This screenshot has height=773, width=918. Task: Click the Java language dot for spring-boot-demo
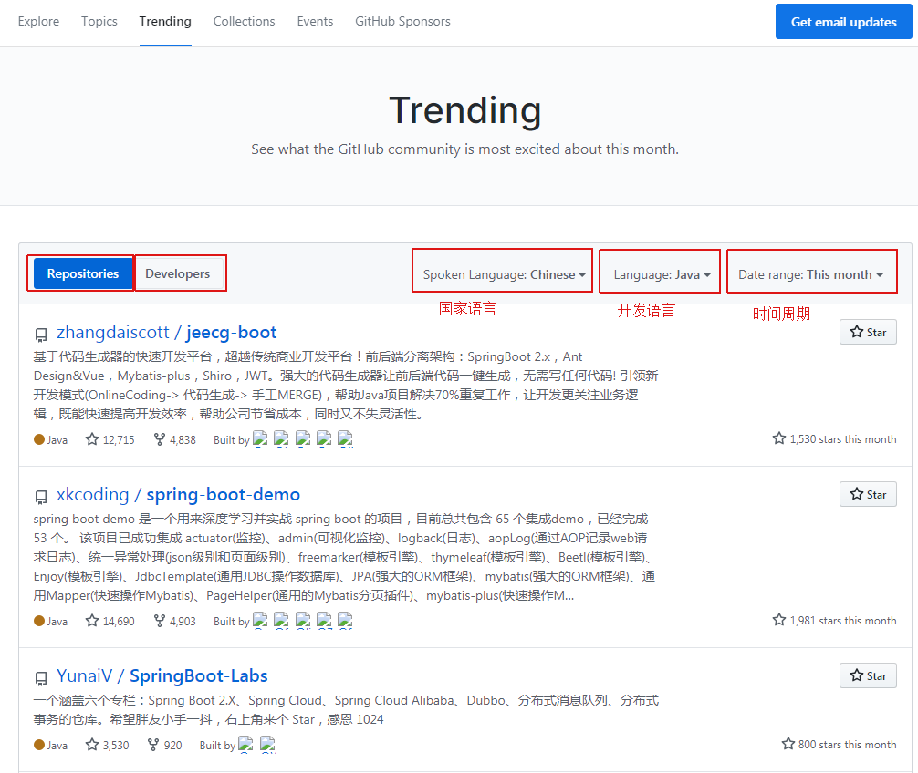(x=39, y=621)
